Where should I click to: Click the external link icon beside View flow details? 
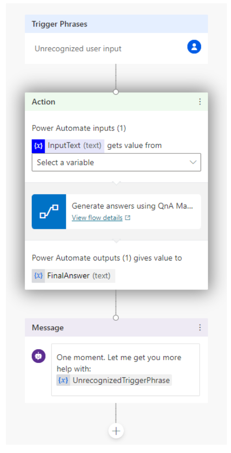click(x=127, y=218)
